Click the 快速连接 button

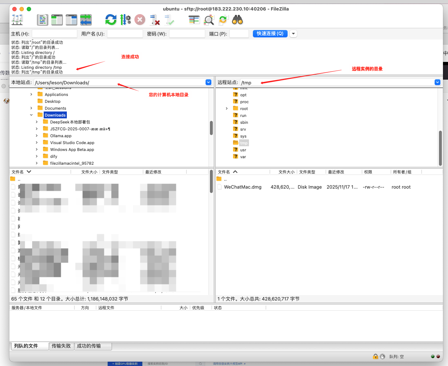(270, 34)
